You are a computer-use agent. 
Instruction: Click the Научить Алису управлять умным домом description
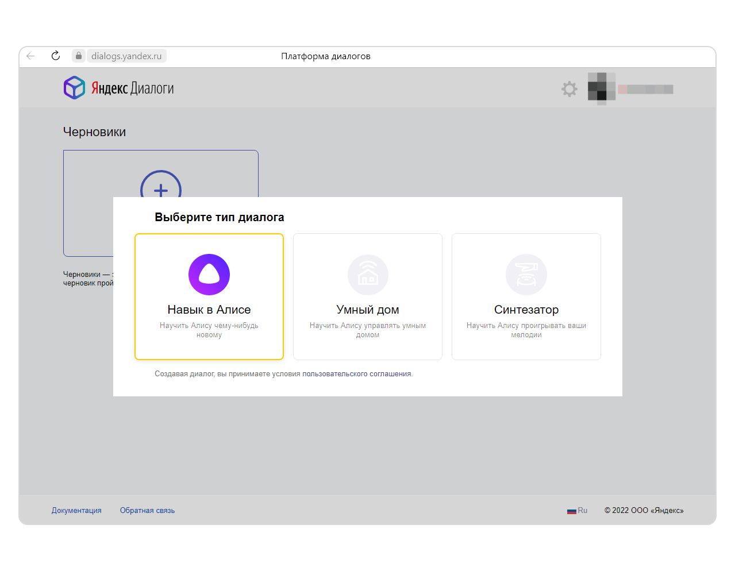point(368,330)
